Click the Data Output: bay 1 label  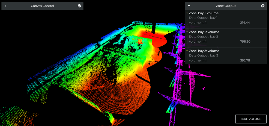coord(203,18)
